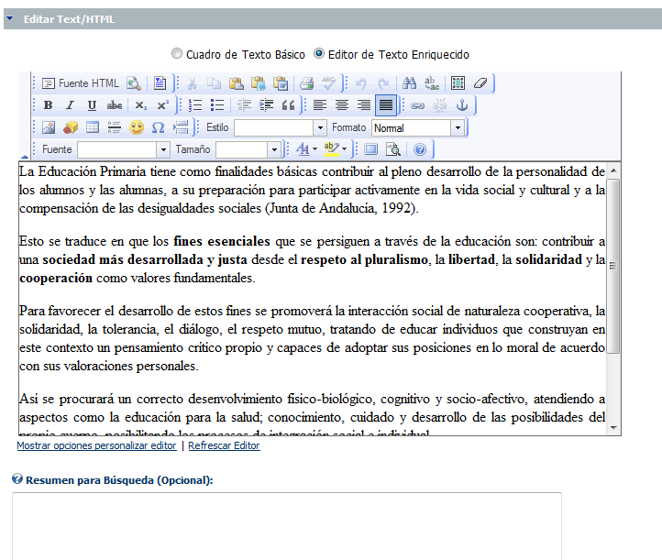Viewport: 662px width, 560px height.
Task: Click the Show Blocks icon
Action: (x=393, y=149)
